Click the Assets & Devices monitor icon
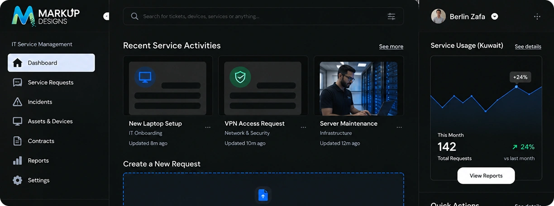 point(17,122)
